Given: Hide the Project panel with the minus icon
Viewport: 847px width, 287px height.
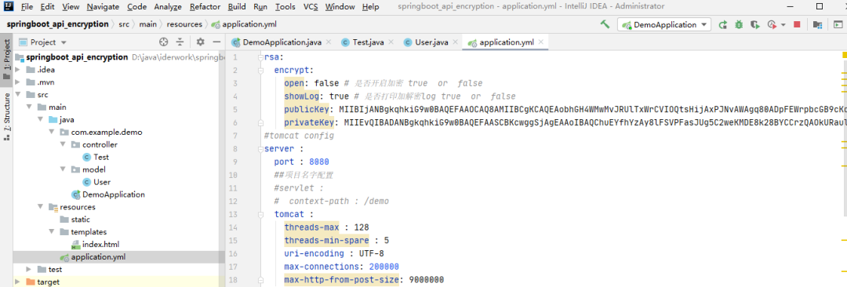Looking at the screenshot, I should tap(216, 42).
